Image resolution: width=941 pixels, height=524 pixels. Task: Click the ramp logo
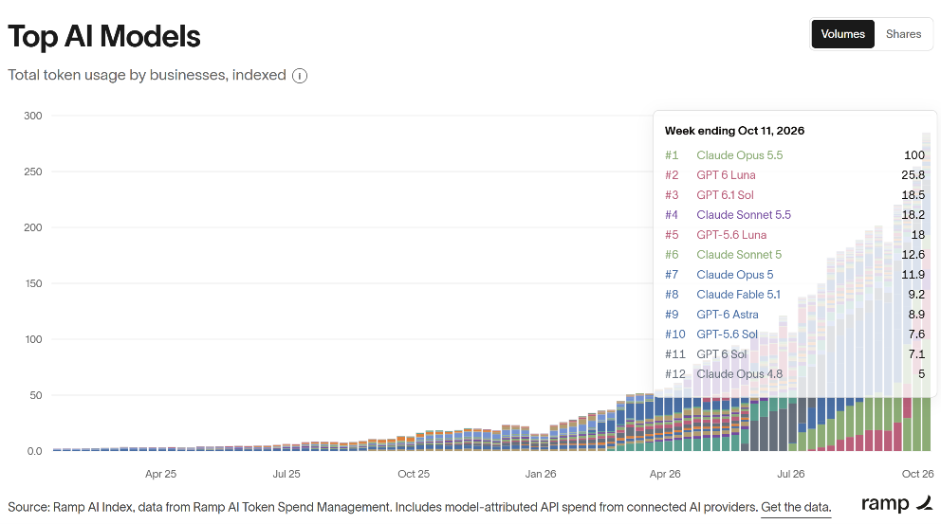[896, 503]
